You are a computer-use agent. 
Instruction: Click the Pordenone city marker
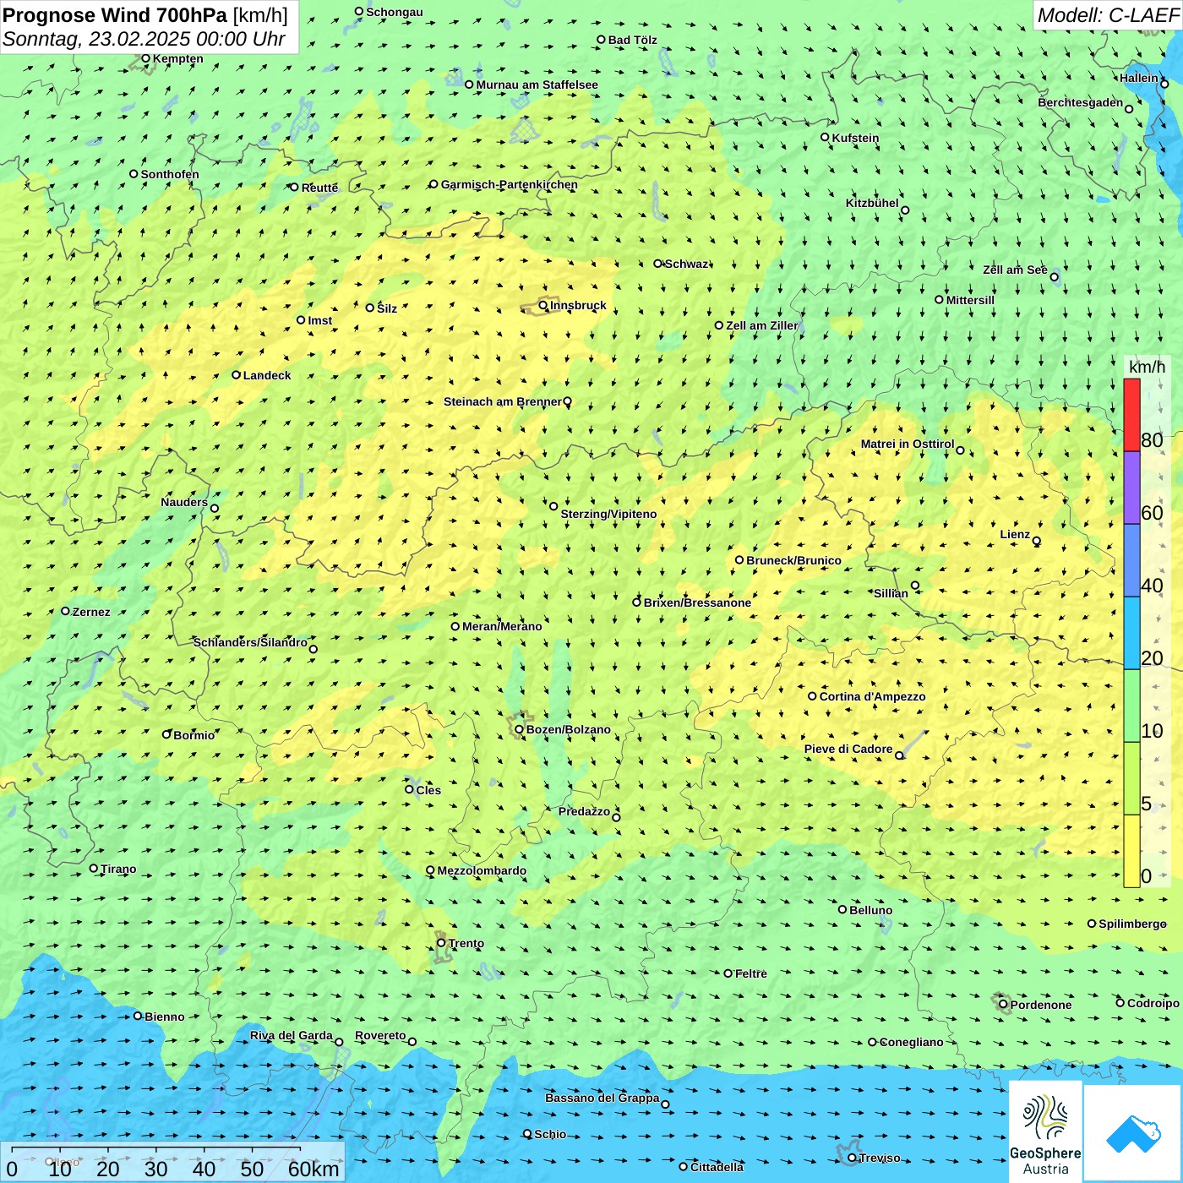[x=1003, y=1005]
